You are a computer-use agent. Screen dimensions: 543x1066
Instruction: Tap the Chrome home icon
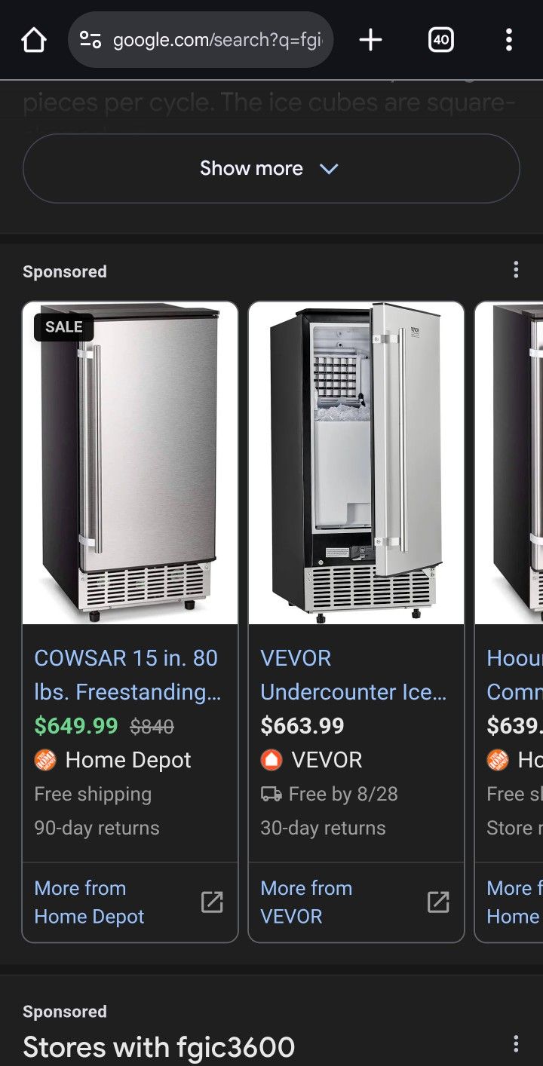click(34, 40)
